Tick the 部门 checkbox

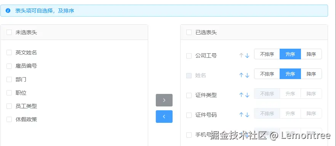tap(9, 79)
